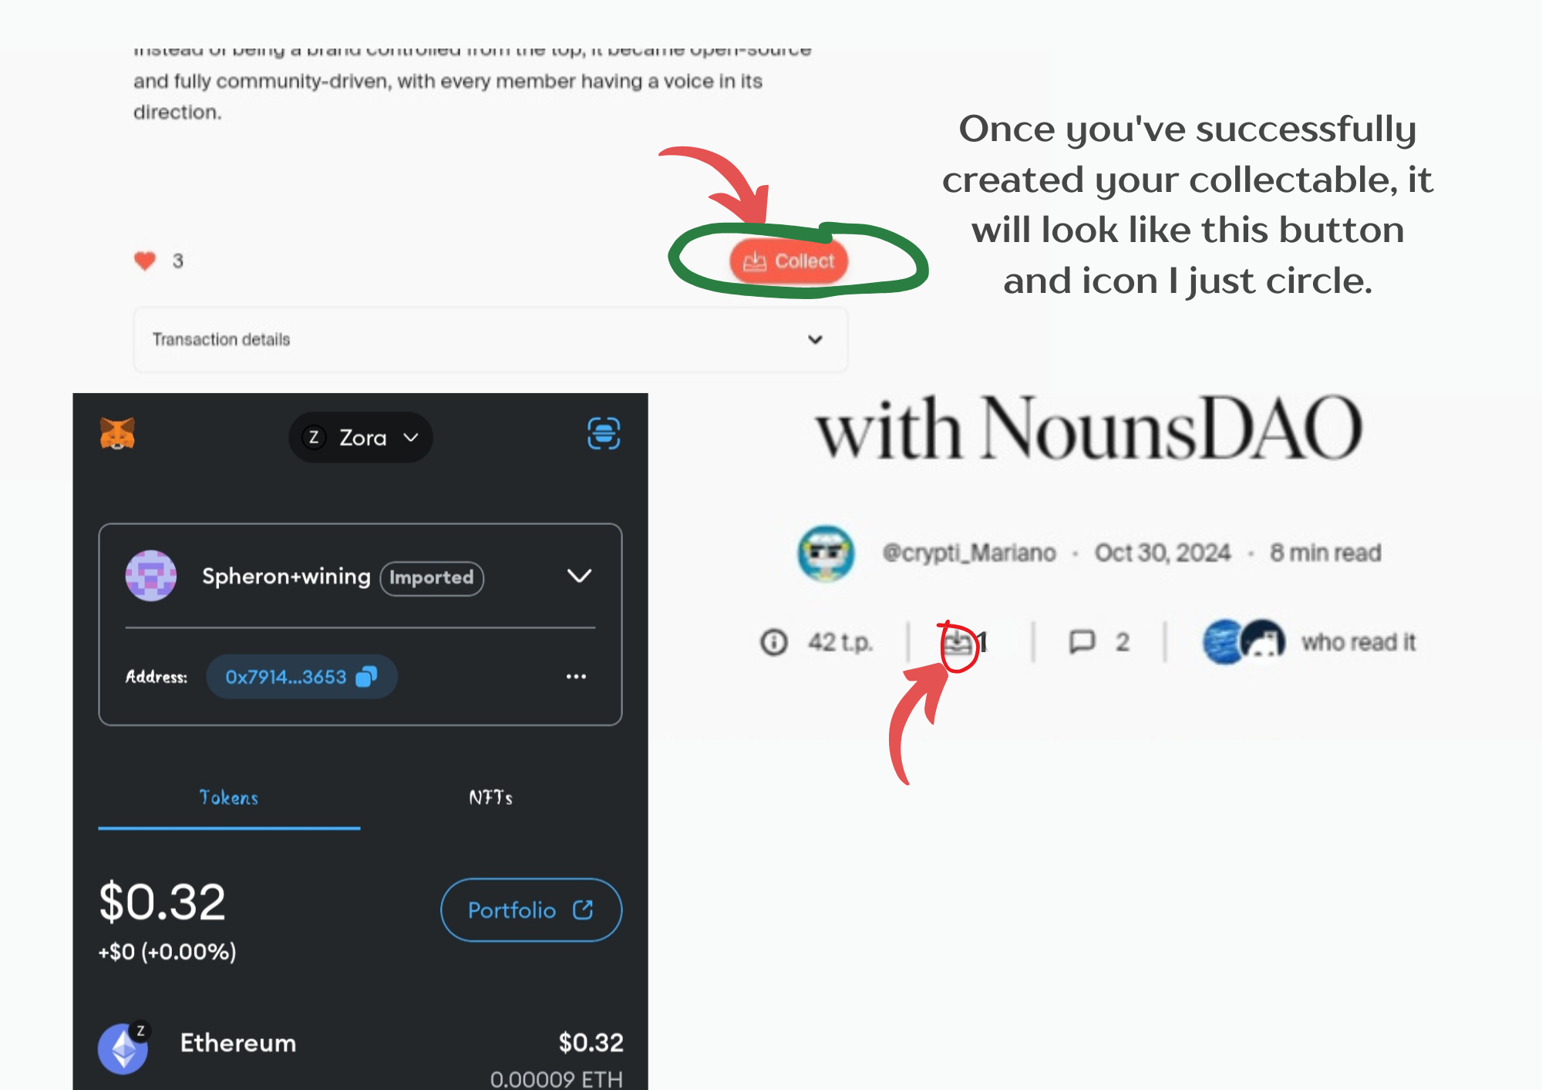Expand the Spheron+wining account selector
1542x1090 pixels.
click(x=580, y=576)
